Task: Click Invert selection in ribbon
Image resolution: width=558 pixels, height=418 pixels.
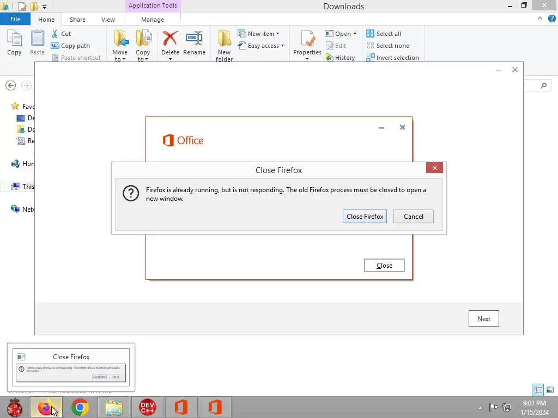Action: click(392, 58)
